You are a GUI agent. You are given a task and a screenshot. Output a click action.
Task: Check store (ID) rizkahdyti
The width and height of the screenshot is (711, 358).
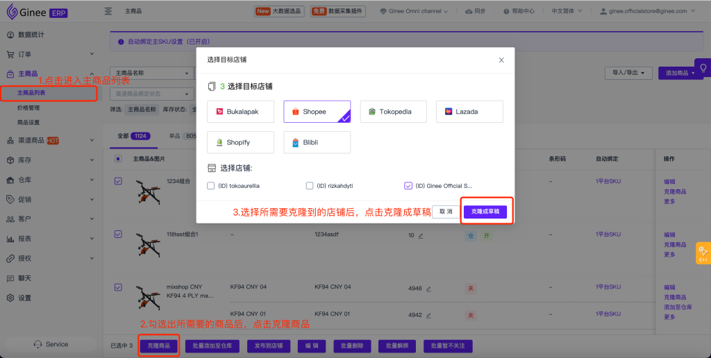click(310, 186)
